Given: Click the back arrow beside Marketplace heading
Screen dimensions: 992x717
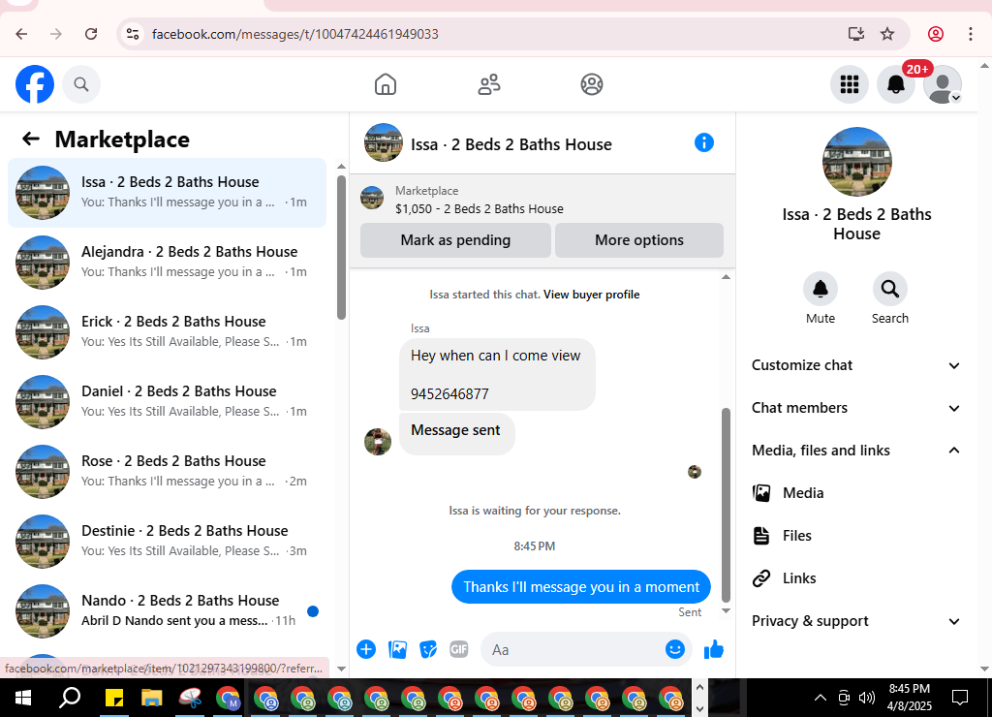Looking at the screenshot, I should point(30,139).
